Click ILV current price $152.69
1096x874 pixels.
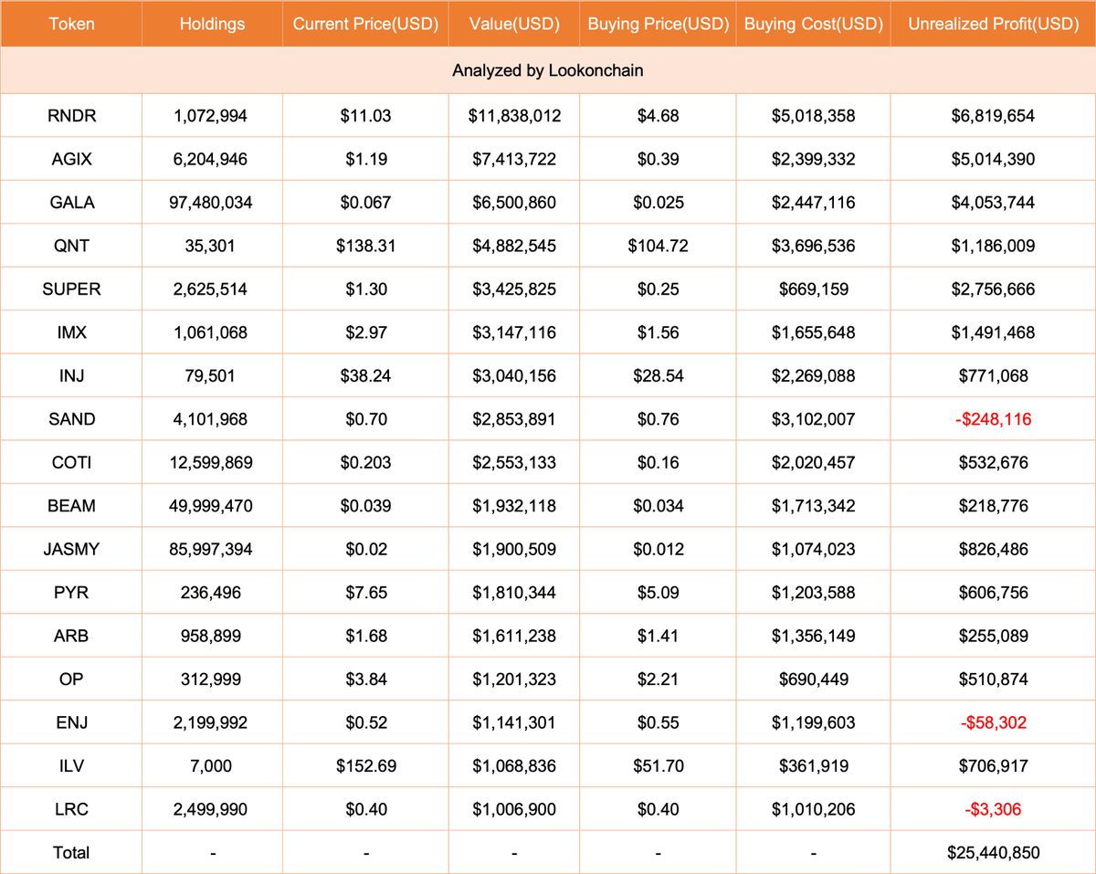366,766
